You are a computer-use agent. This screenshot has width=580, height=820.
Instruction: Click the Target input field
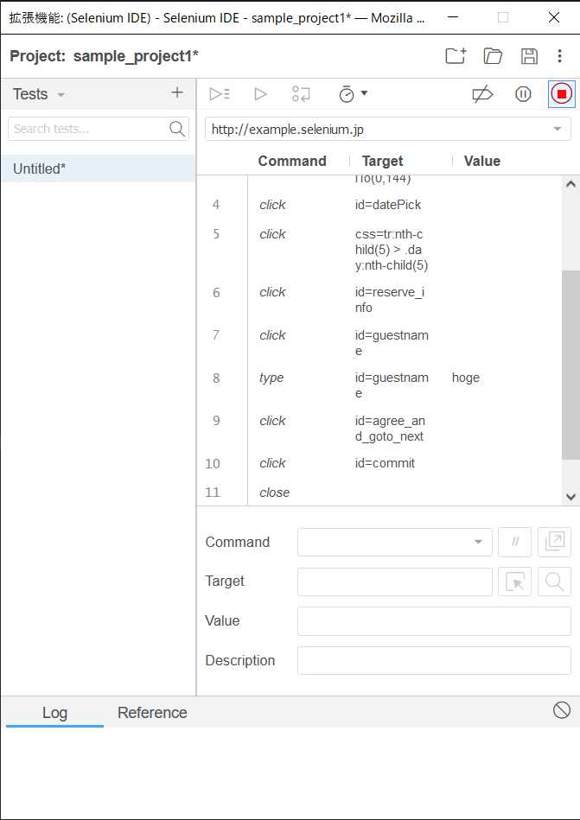395,582
